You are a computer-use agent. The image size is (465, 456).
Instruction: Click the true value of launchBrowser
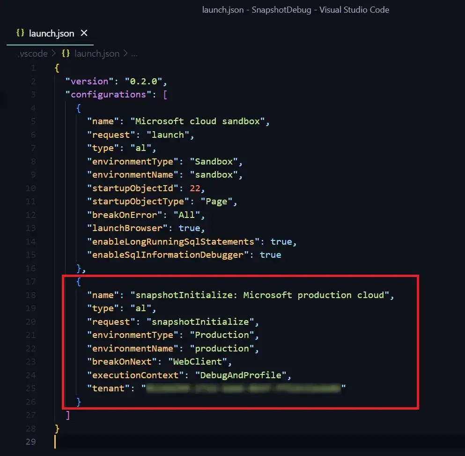point(191,228)
